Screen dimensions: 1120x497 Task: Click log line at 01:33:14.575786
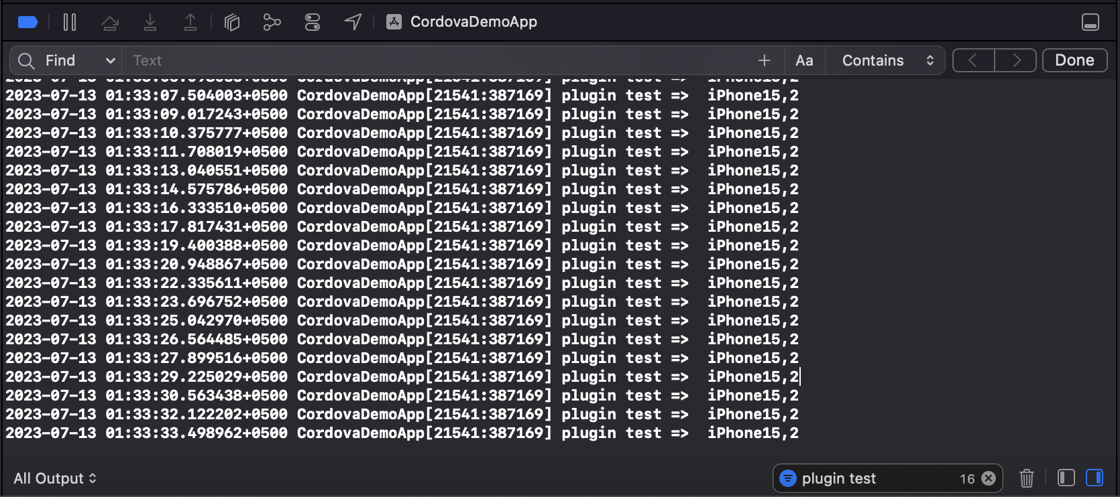click(402, 190)
